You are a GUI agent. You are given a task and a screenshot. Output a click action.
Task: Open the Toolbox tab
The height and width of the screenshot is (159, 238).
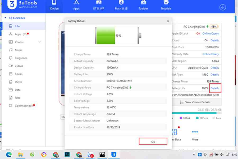(143, 6)
